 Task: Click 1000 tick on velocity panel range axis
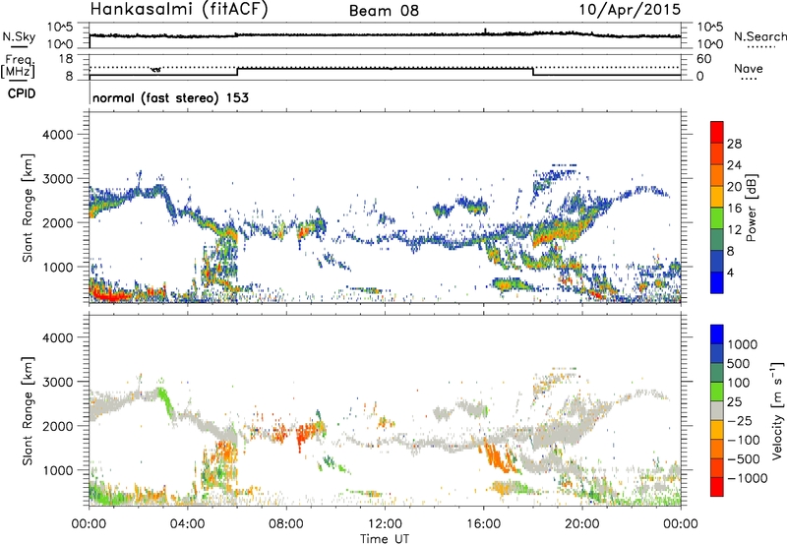pyautogui.click(x=58, y=470)
